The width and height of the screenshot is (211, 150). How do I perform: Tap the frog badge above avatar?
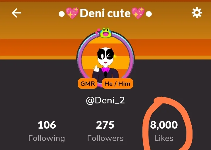coord(105,33)
